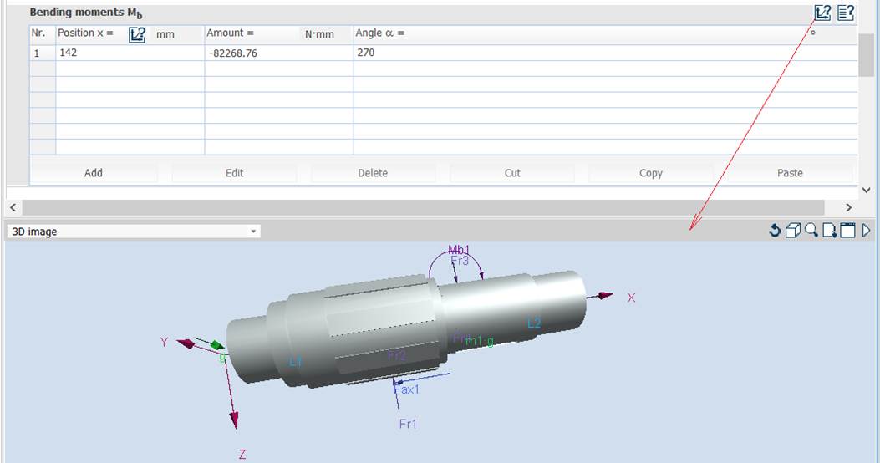Image resolution: width=880 pixels, height=463 pixels.
Task: Select the position cell showing 142
Action: [x=130, y=53]
